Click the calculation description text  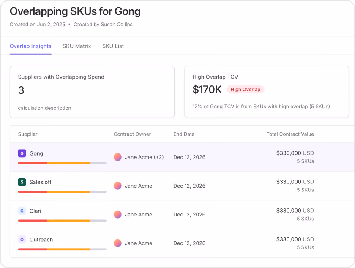pyautogui.click(x=45, y=108)
